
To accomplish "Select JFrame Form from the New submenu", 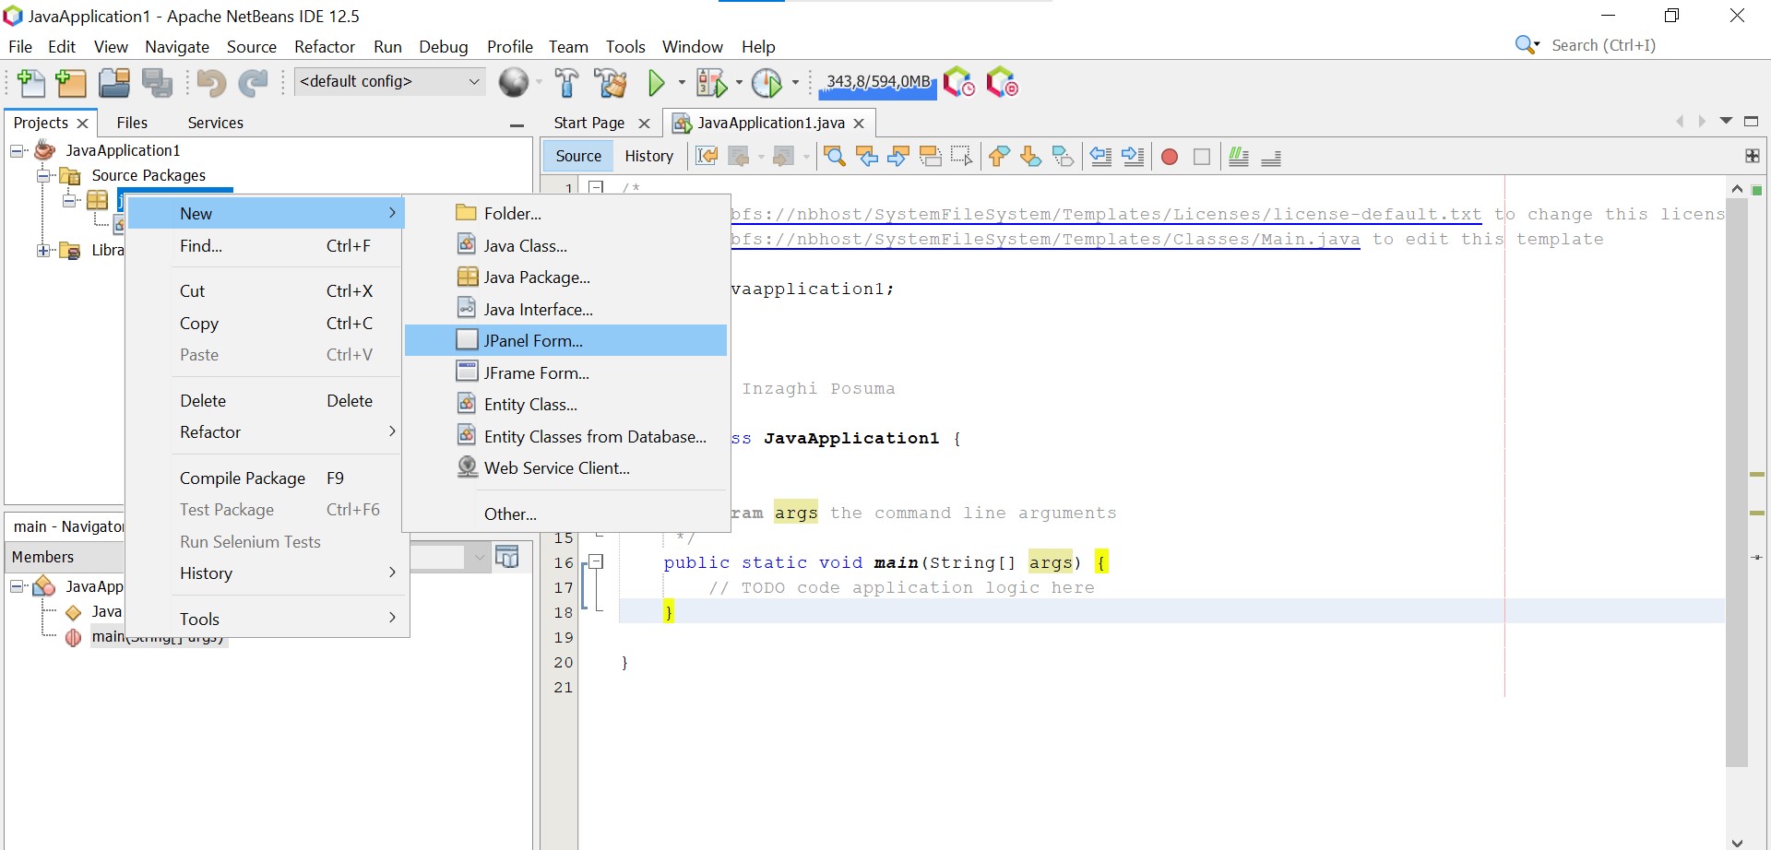I will coord(537,372).
